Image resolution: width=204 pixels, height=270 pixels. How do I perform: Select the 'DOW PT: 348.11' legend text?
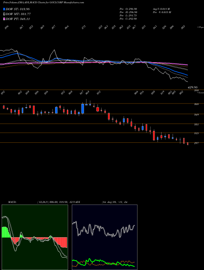click(18, 19)
